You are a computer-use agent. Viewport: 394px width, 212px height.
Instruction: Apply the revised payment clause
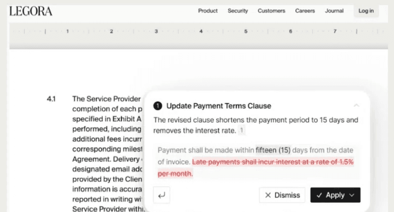tap(330, 195)
